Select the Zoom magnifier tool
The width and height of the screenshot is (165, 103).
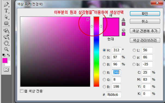(6, 49)
